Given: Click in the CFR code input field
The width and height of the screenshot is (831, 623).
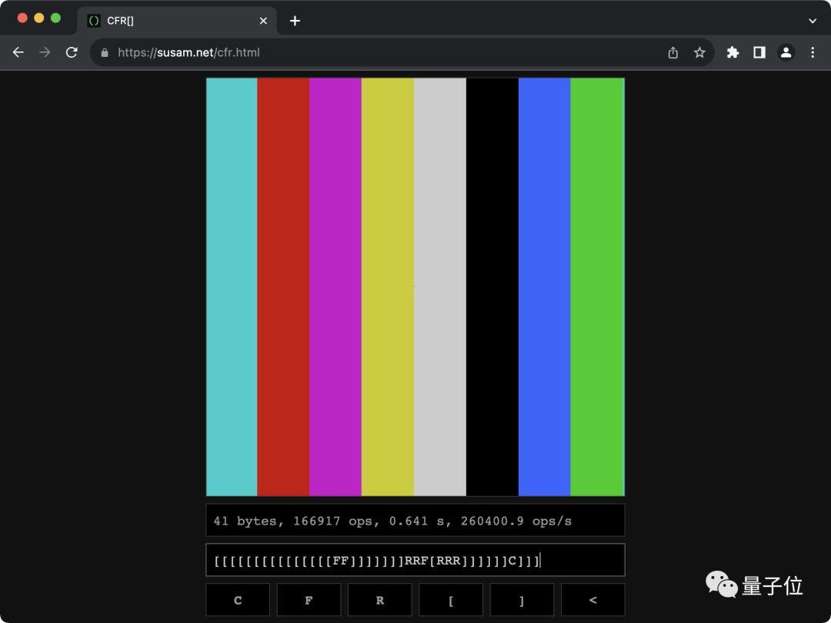Looking at the screenshot, I should point(415,560).
